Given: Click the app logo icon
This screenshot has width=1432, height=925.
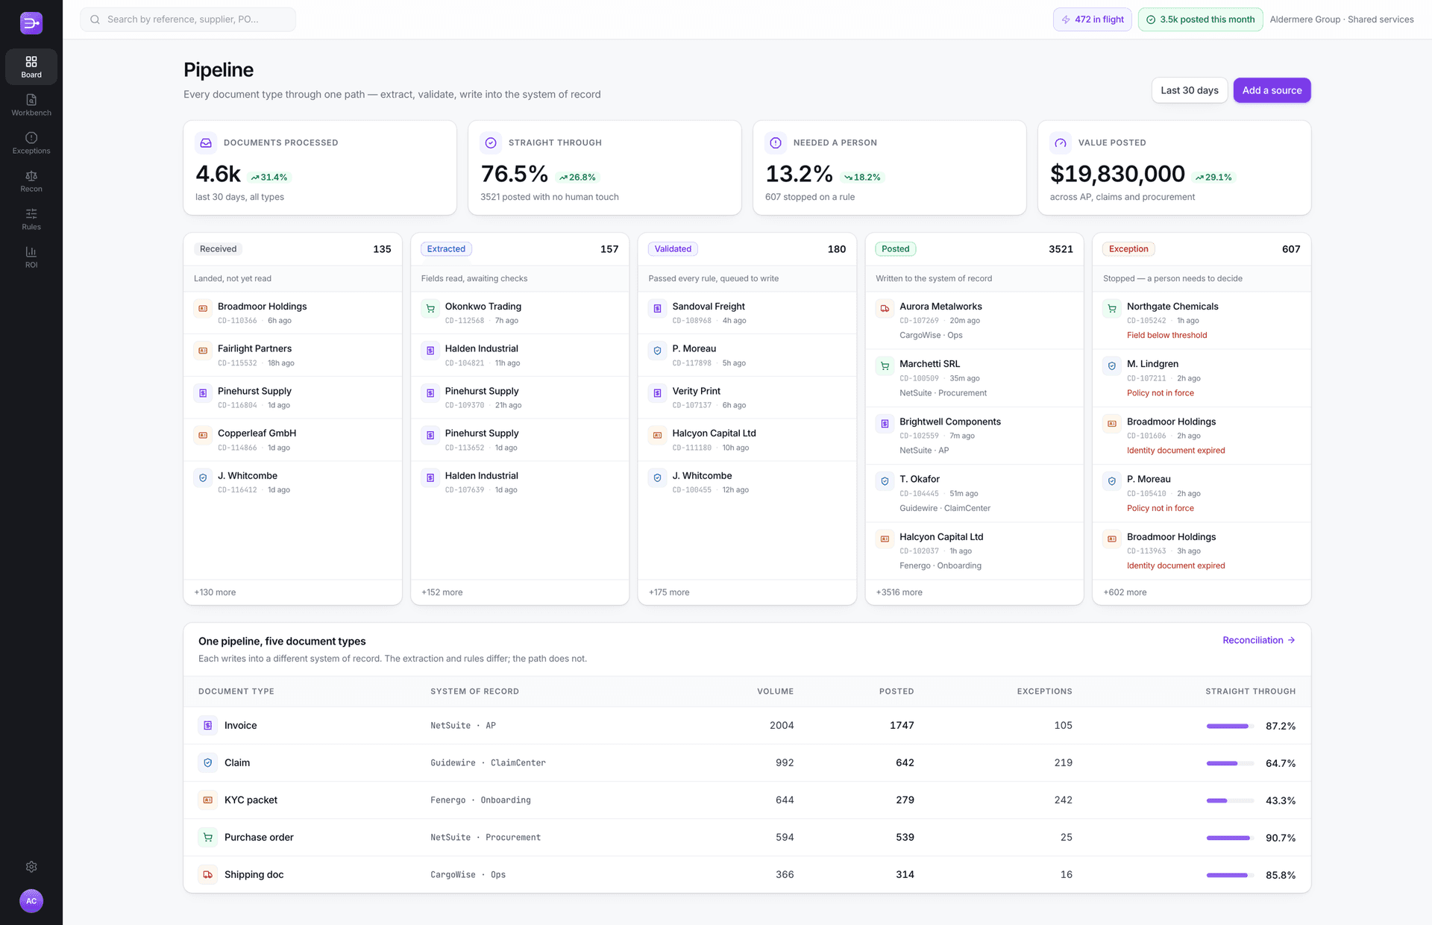Looking at the screenshot, I should point(31,23).
